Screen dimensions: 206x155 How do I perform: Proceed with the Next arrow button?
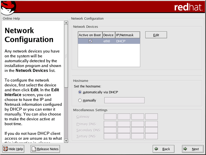coord(192,149)
